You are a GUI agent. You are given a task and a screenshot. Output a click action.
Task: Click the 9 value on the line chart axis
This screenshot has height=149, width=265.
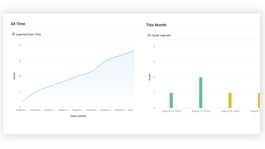tap(20, 61)
